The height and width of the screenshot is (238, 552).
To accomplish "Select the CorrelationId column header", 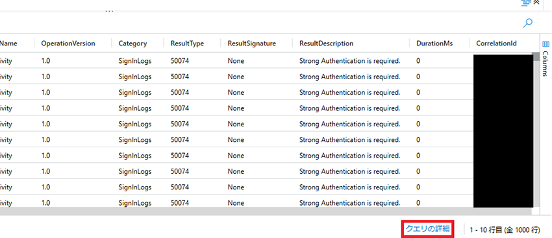I will click(496, 43).
